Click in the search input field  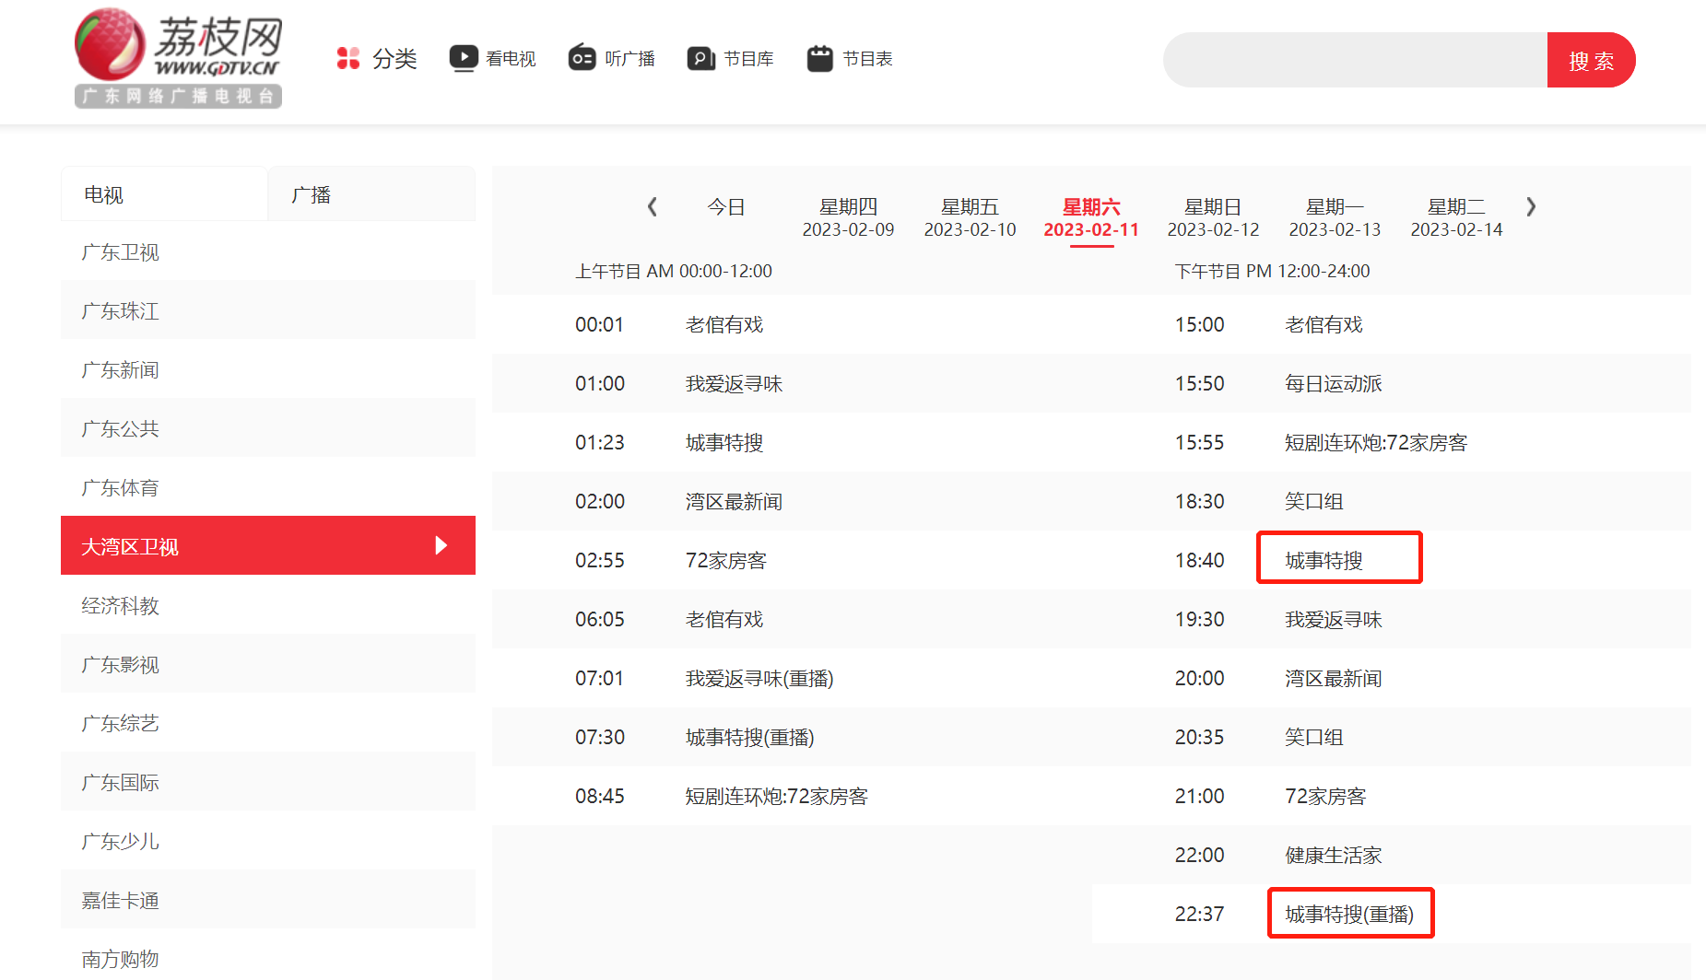[1355, 61]
